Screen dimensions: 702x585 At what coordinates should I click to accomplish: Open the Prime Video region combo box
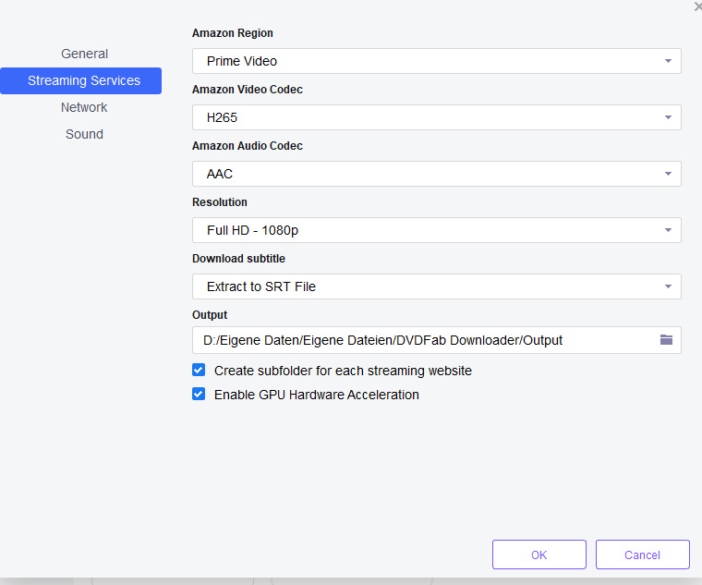425,61
